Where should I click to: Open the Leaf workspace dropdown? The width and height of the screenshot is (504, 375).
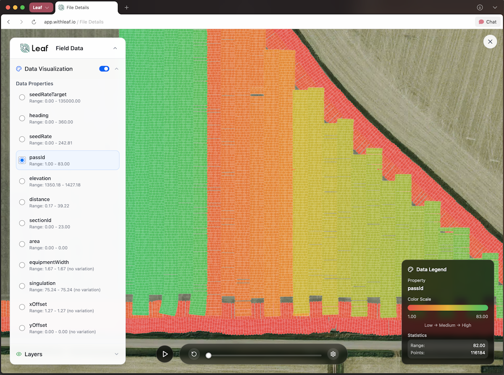41,8
